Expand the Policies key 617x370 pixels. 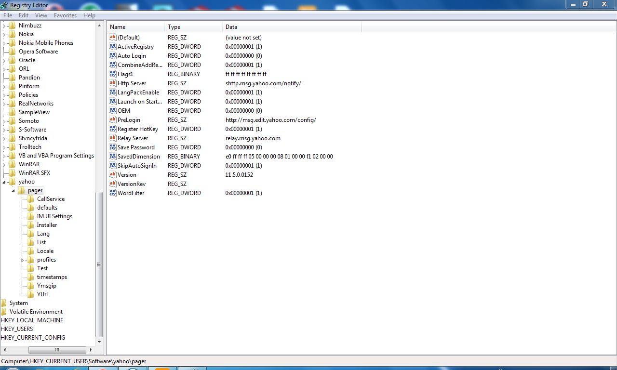pyautogui.click(x=4, y=95)
